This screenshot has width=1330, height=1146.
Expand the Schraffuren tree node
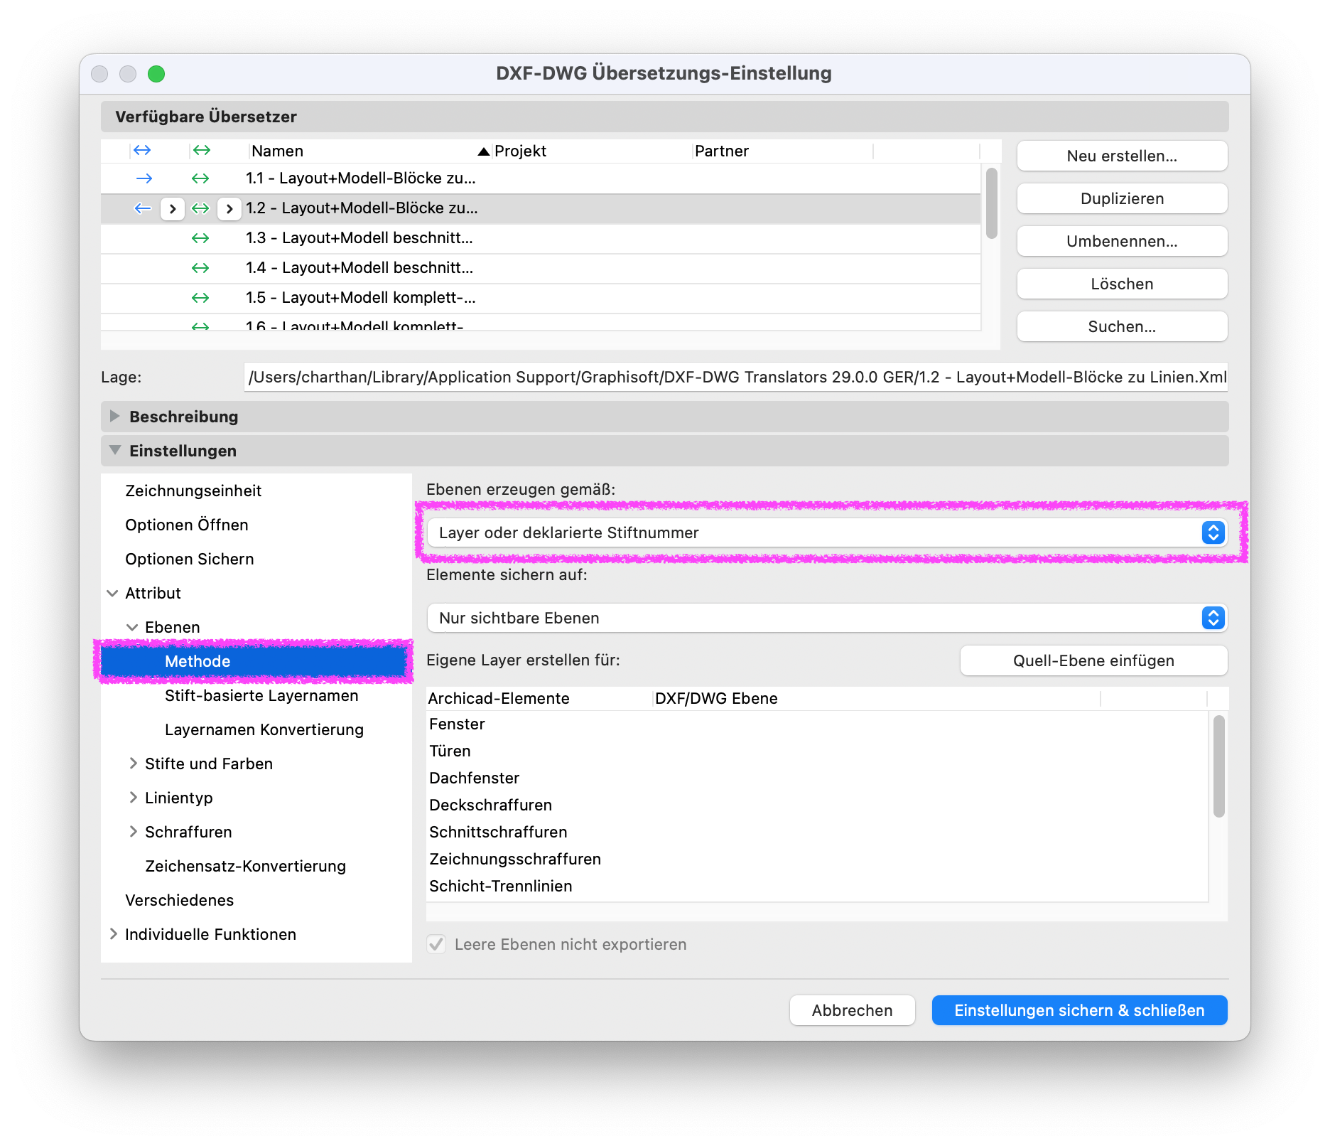(x=133, y=832)
